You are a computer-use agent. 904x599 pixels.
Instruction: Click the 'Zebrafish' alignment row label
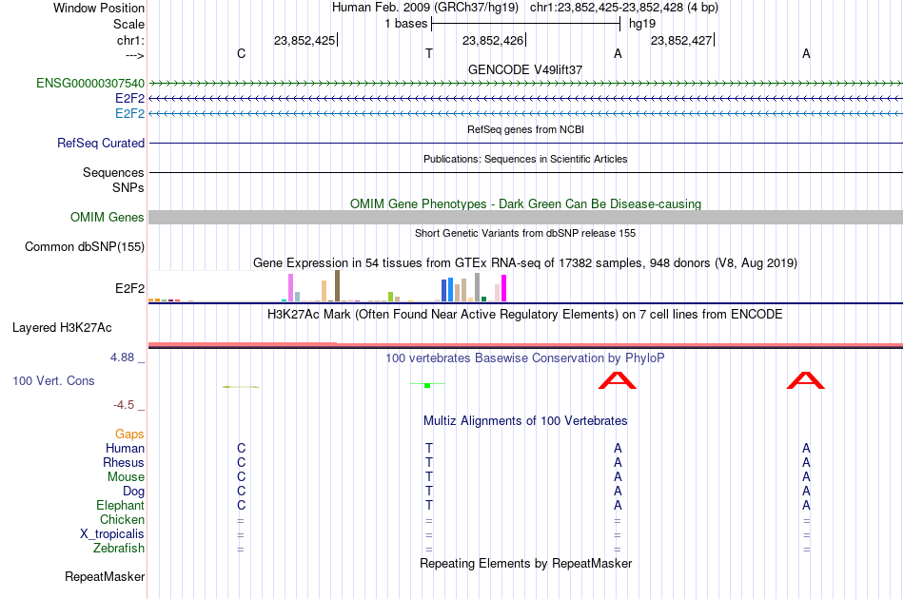coord(119,548)
